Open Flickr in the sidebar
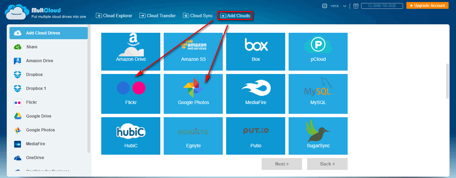 click(x=49, y=102)
